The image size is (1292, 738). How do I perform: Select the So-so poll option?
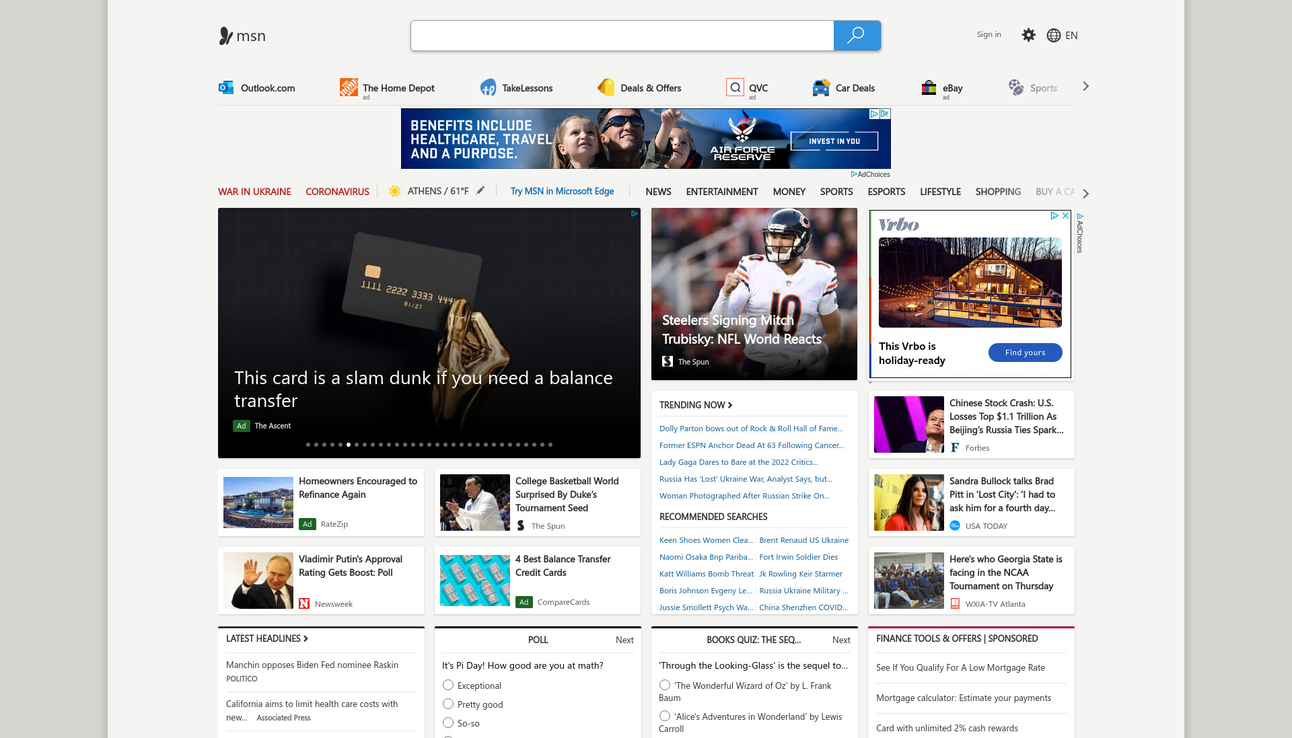448,723
